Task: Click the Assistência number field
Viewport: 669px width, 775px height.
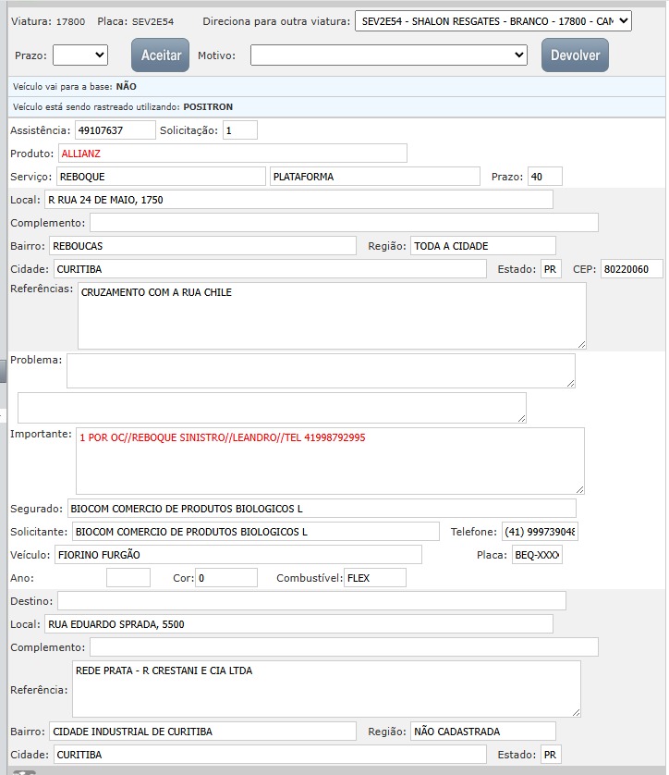Action: (116, 130)
